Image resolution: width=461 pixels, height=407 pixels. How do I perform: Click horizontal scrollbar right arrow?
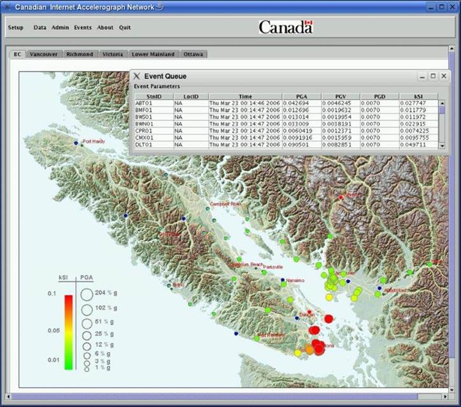446,397
